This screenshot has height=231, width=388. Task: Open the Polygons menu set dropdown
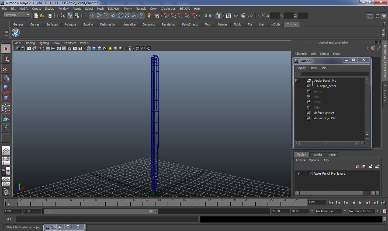coord(16,15)
